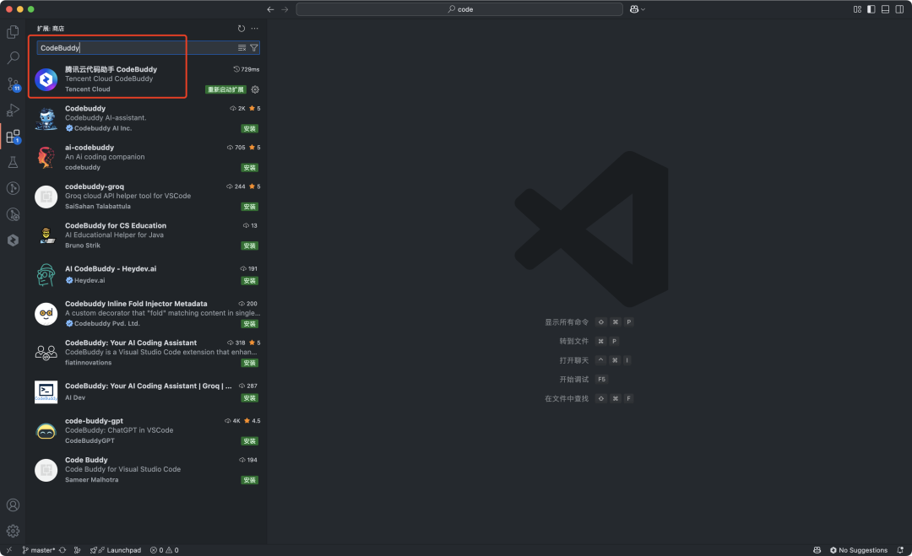Open the Manage gear in activity bar
The width and height of the screenshot is (912, 556).
[13, 531]
